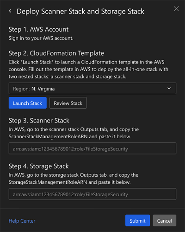Click the Step 1. AWS Account heading

[x=38, y=29]
